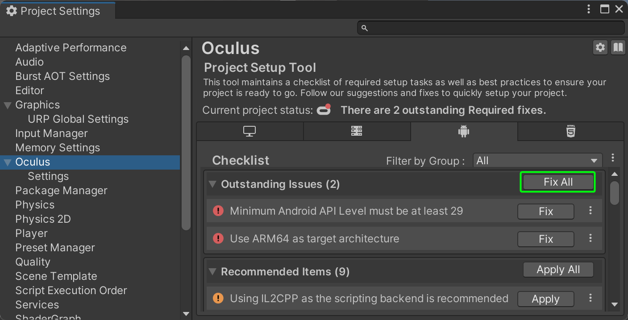
Task: Select the WebGL HTML5 platform tab
Action: tap(570, 131)
